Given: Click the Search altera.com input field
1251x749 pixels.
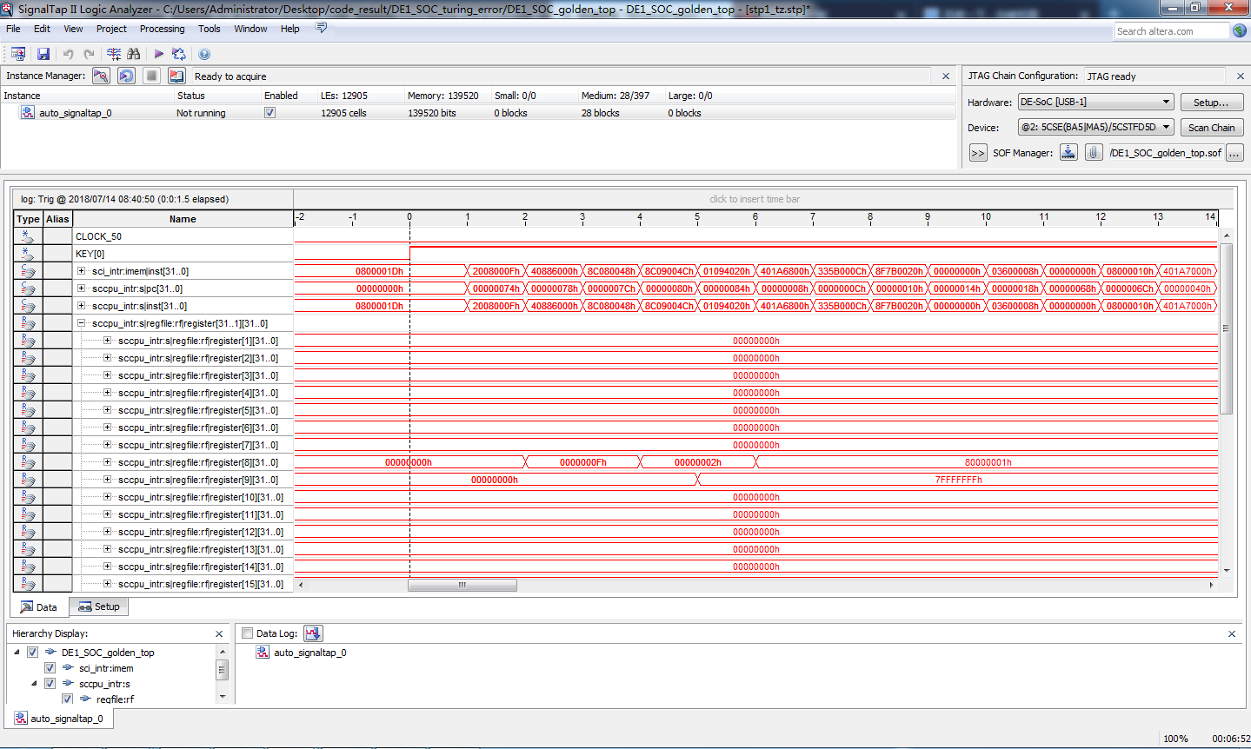Looking at the screenshot, I should click(x=1172, y=31).
